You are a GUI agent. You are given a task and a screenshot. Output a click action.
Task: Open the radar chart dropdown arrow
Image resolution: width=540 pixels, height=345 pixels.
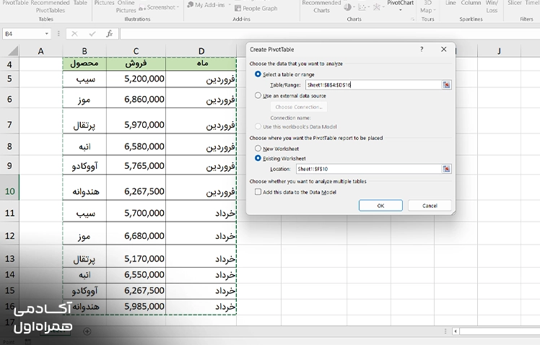383,7
